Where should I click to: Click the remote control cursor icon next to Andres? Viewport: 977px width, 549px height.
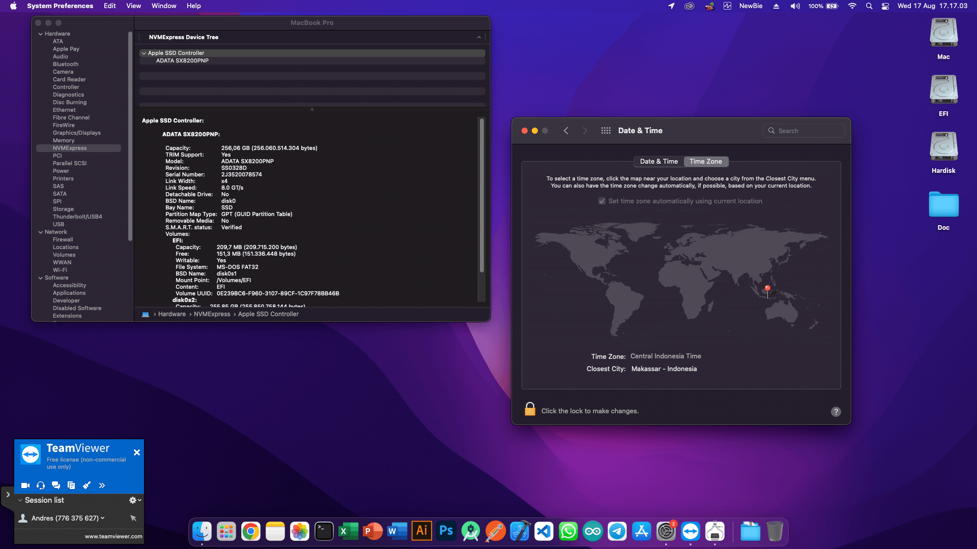(x=133, y=518)
